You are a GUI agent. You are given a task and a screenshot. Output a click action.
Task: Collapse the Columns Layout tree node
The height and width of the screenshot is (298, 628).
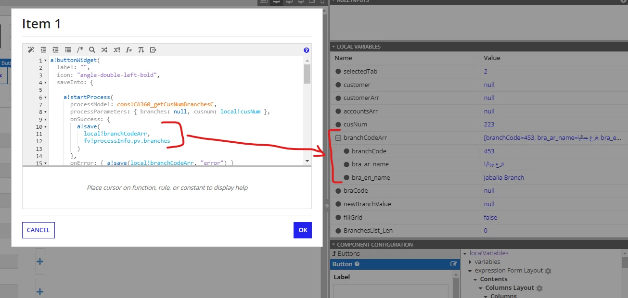pos(480,288)
